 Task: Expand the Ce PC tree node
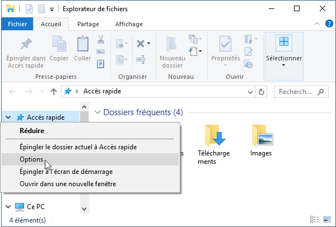click(x=8, y=206)
